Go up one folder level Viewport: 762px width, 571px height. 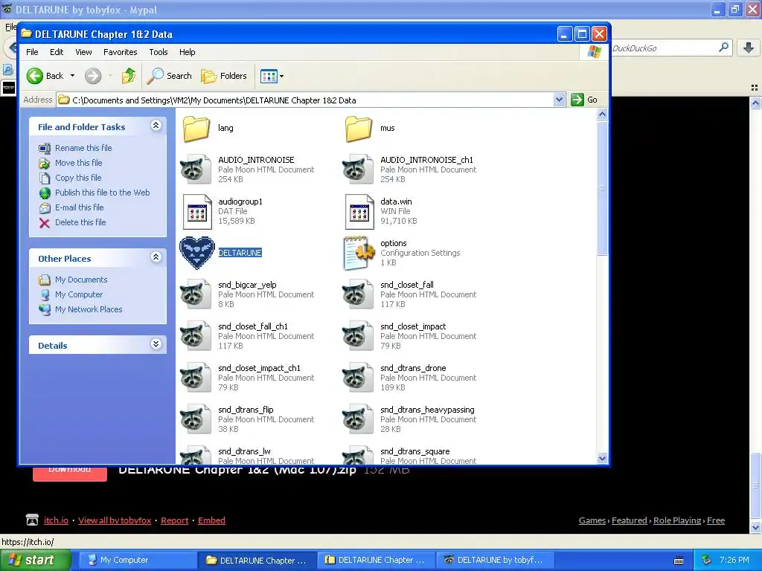(128, 76)
